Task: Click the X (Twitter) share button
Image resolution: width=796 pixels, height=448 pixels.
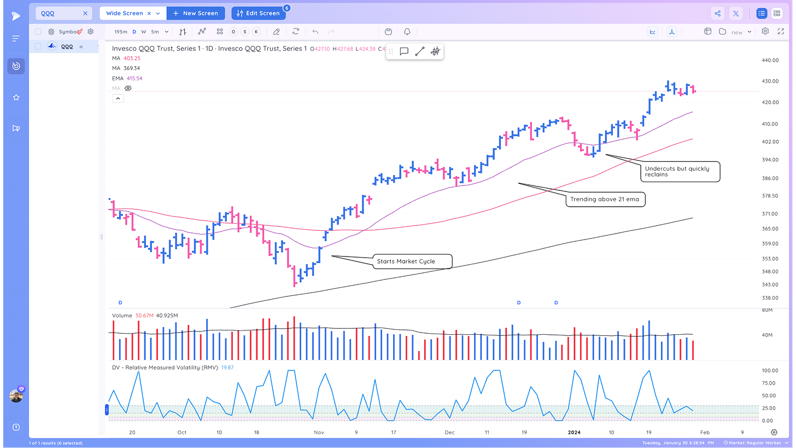Action: 736,14
